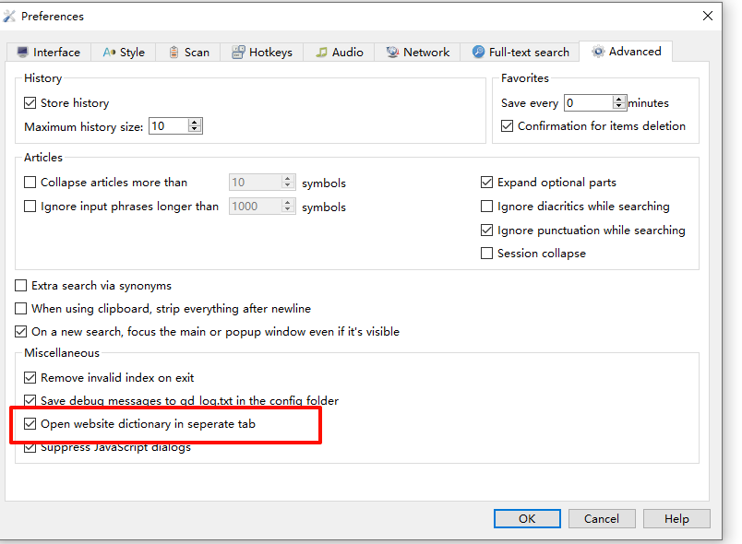Switch to Full-text search tab
The image size is (742, 544).
coord(521,53)
